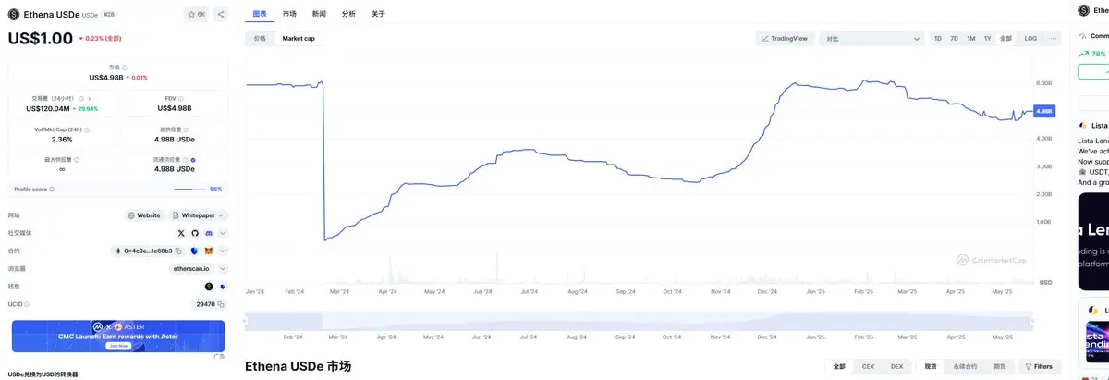Switch chart to 价格 view
1109x380 pixels.
(x=260, y=38)
